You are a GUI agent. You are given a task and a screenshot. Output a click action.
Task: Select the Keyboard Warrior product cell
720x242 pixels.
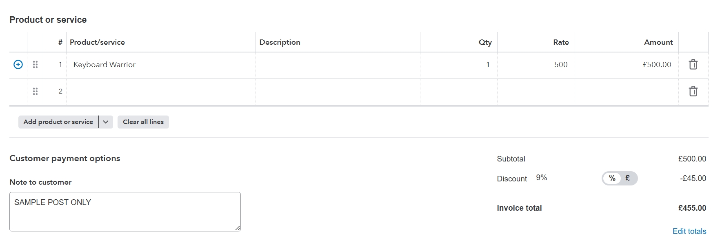coord(161,65)
